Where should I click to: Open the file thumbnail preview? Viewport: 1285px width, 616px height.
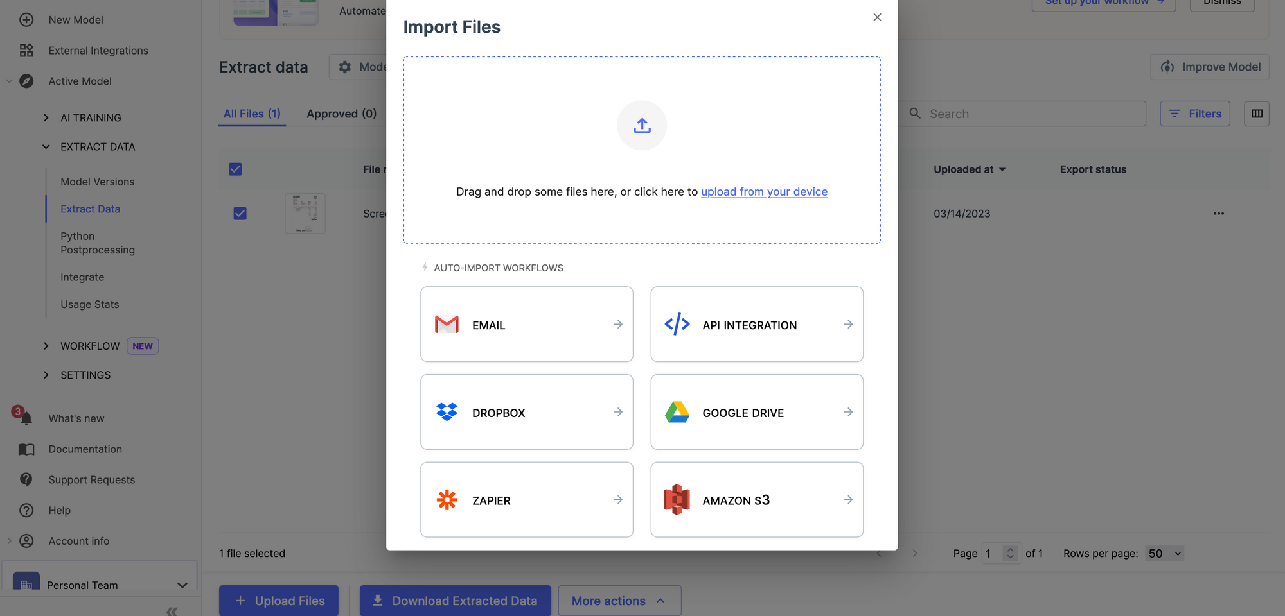pyautogui.click(x=305, y=214)
